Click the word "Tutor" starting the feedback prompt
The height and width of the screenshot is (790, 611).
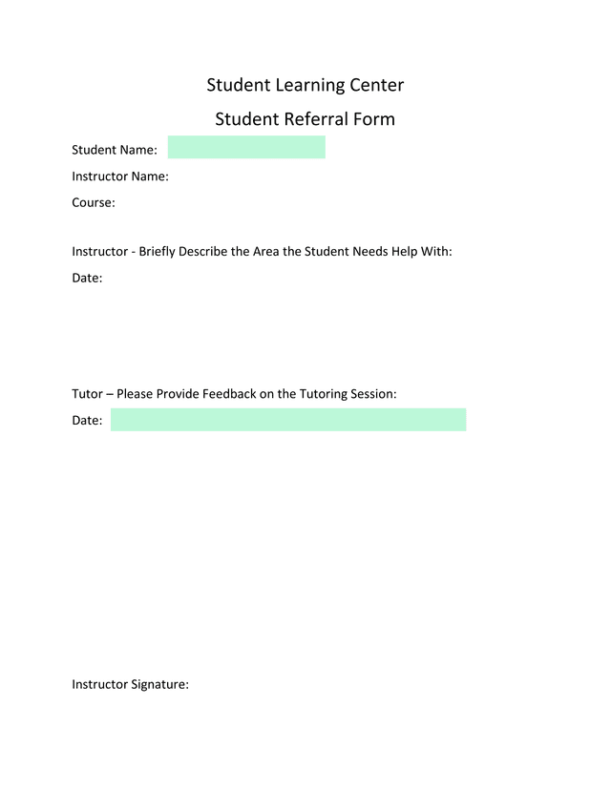click(x=89, y=393)
